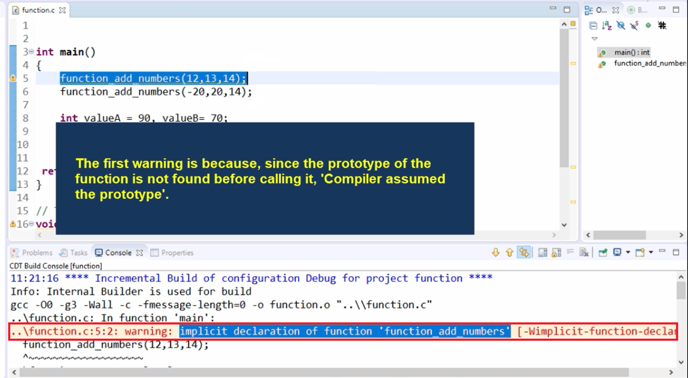Click 'int main()' declaration on line 3
Viewport: 688px width, 378px height.
click(66, 52)
